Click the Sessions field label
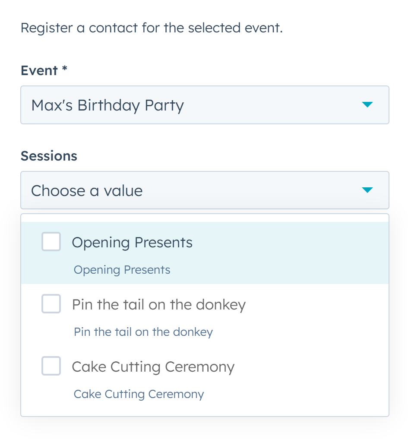Image resolution: width=408 pixels, height=439 pixels. [x=49, y=156]
